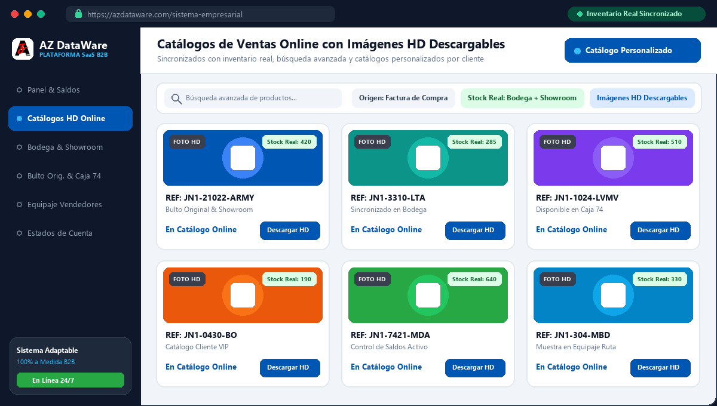
Task: Click the Muestra en Equipaje Ruta subtitle
Action: pos(576,347)
